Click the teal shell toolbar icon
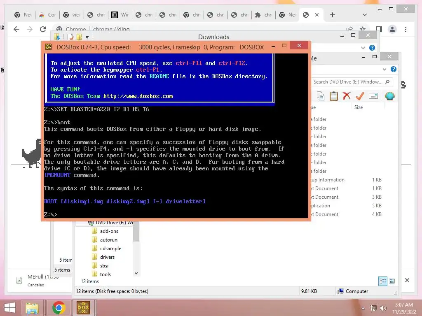The width and height of the screenshot is (422, 316). (x=390, y=96)
